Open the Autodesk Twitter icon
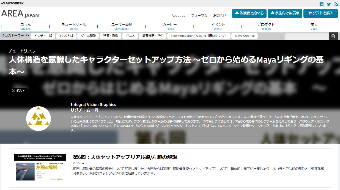This screenshot has width=340, height=190. (329, 4)
